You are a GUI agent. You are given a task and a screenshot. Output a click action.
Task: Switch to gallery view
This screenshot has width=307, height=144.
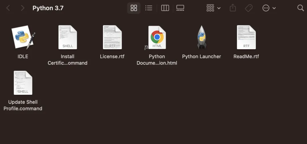pos(180,8)
